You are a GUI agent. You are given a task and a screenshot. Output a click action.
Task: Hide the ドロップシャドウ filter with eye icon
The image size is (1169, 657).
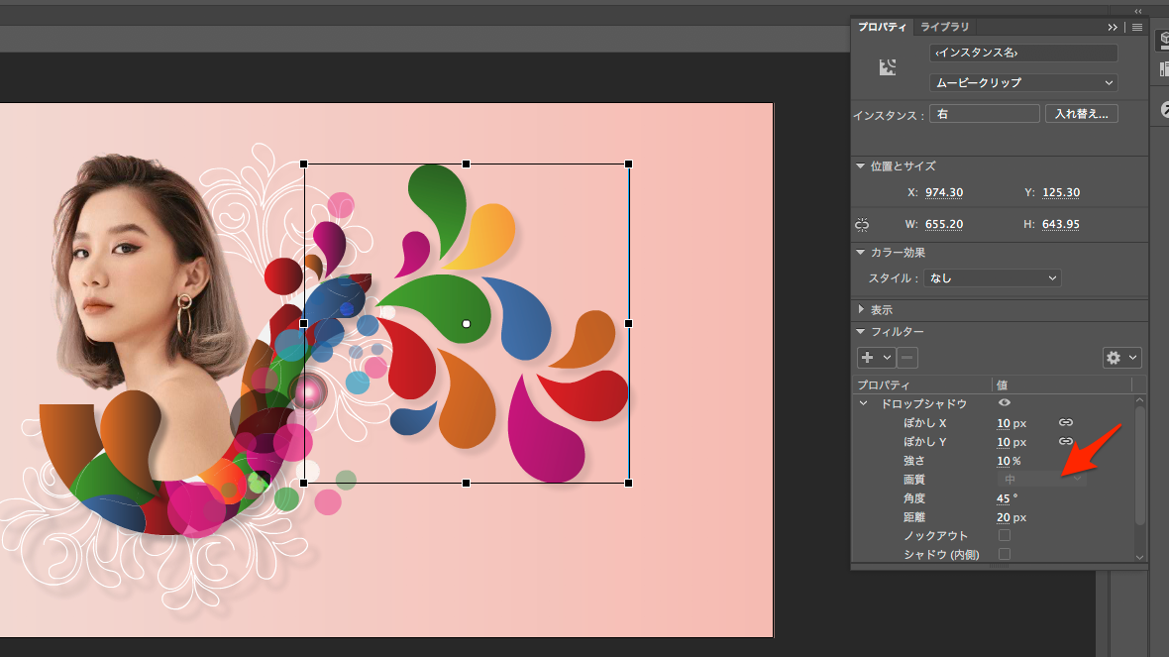[x=1005, y=403]
